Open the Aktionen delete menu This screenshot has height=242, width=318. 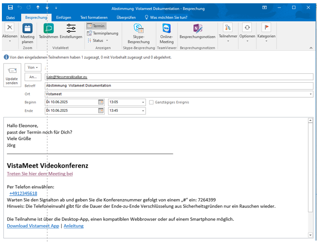9,32
